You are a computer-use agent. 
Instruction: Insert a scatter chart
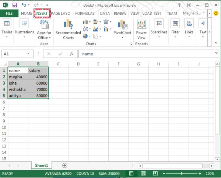[96, 36]
